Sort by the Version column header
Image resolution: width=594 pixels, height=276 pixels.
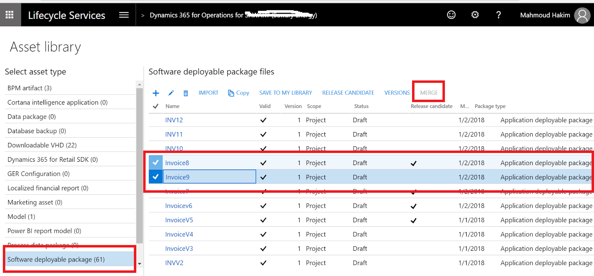point(293,106)
